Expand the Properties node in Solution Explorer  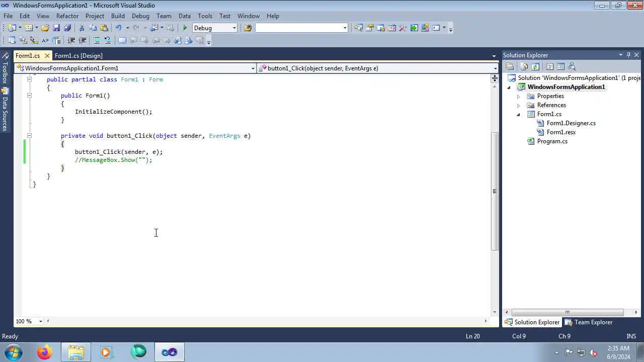coord(518,96)
